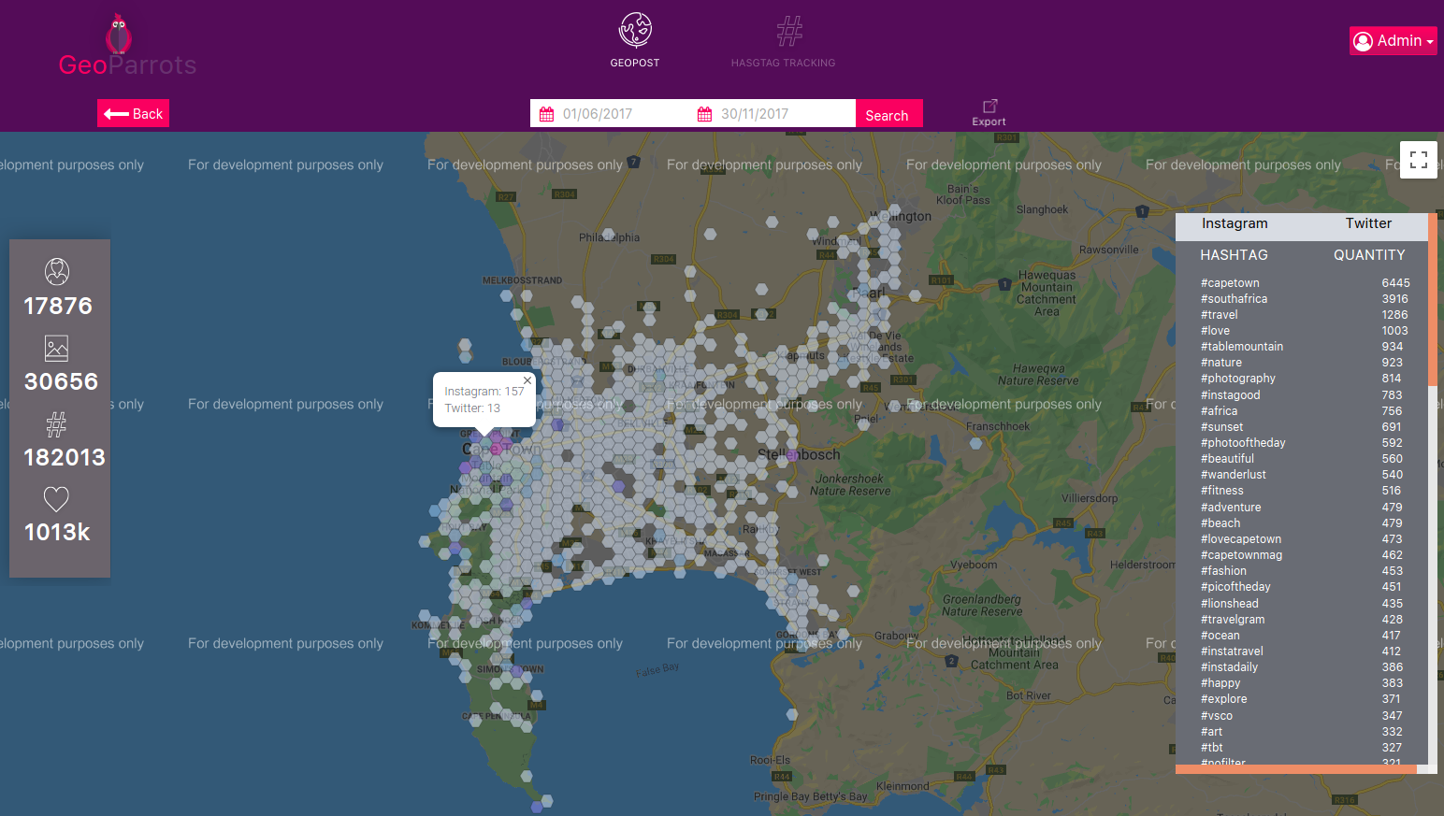Open the Hashtag Tracking icon
The image size is (1444, 816).
tap(788, 32)
